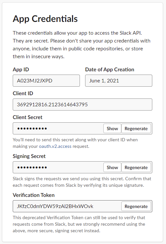The width and height of the screenshot is (166, 244).
Task: Click the Client Secret label
Action: click(x=27, y=117)
